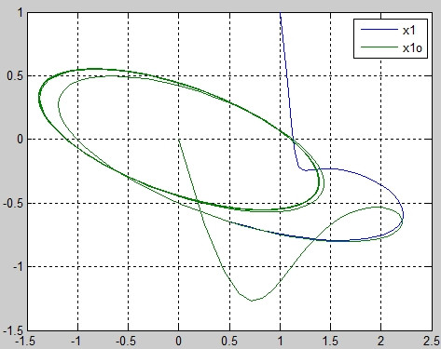The image size is (441, 349).
Task: Click the x-axis tick label 1.5
Action: pos(330,341)
